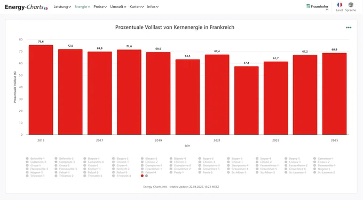Toggle the Nogent 1 legend entry
This screenshot has height=200, width=363.
[322, 169]
